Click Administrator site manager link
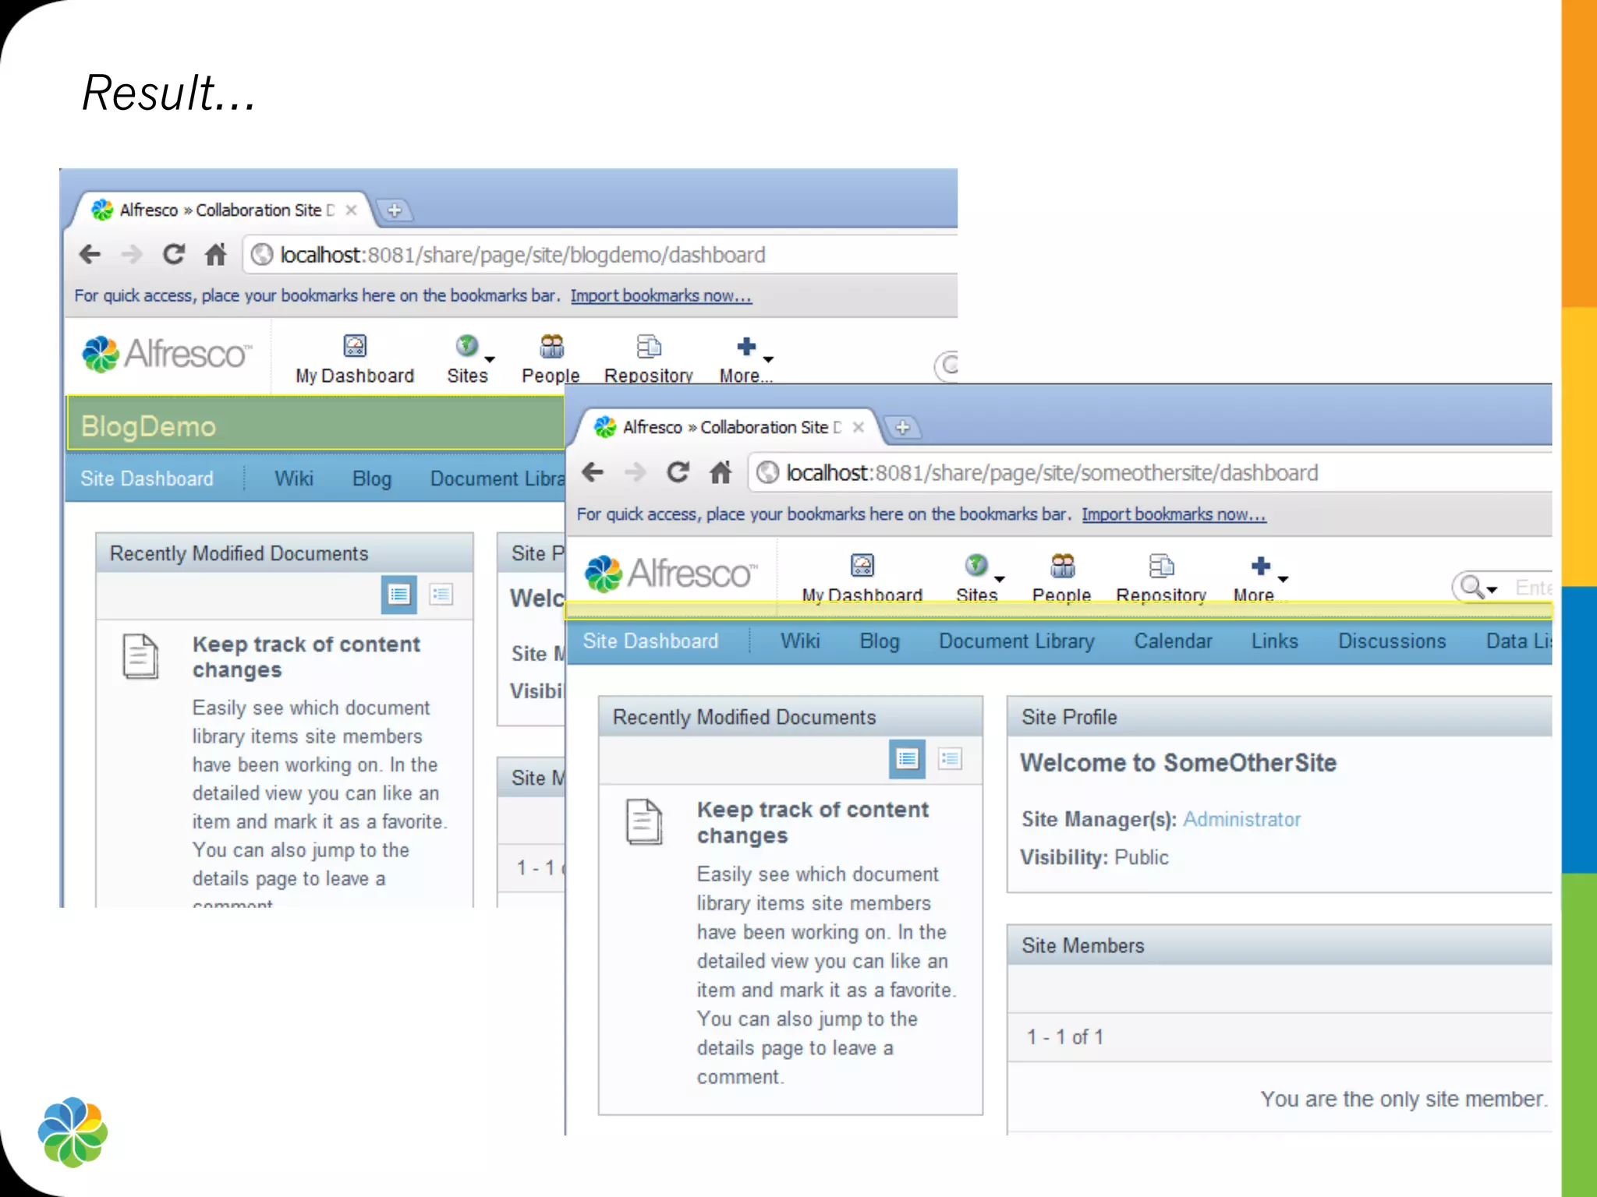1597x1197 pixels. 1241,819
